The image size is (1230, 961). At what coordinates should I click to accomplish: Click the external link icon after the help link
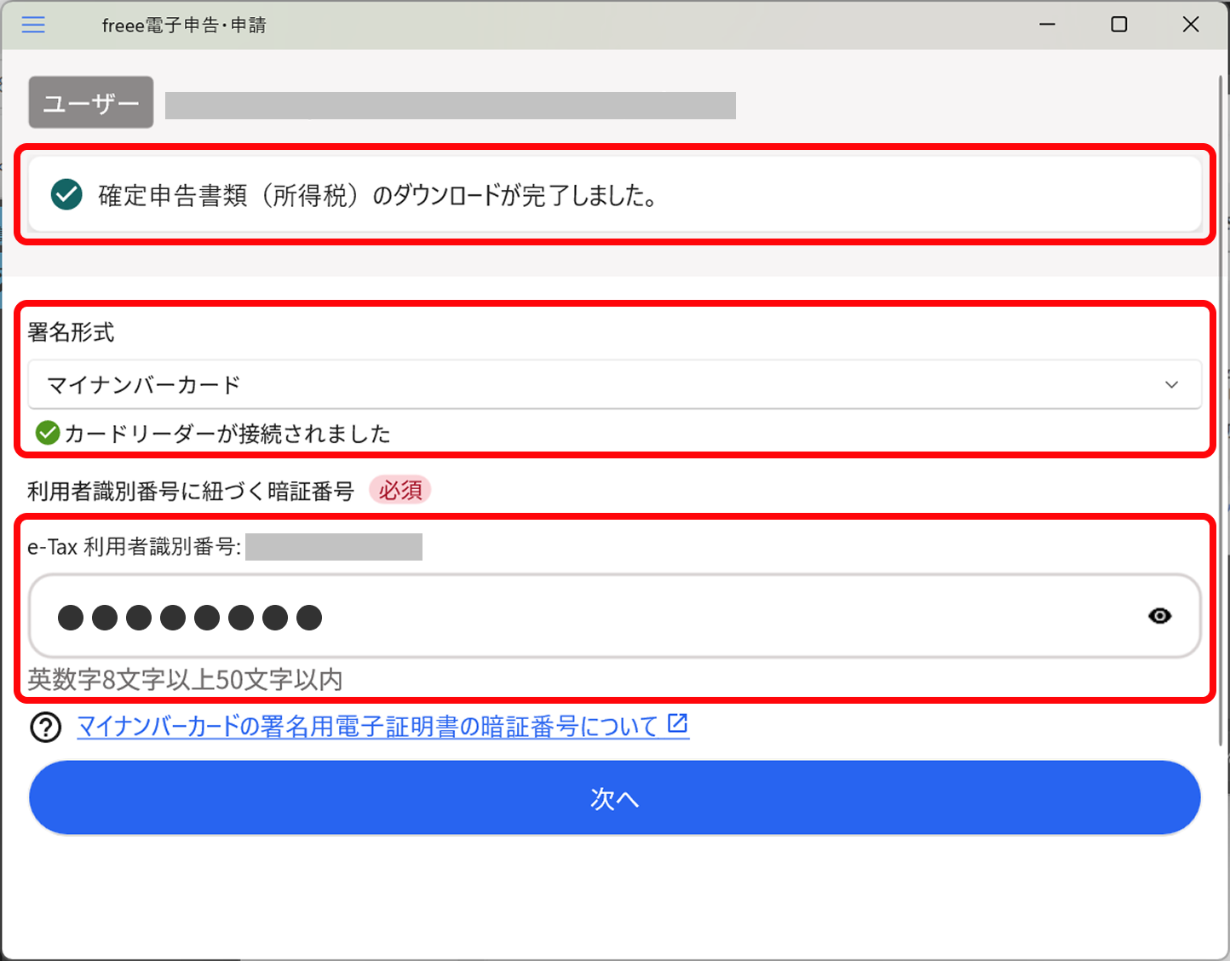click(678, 724)
